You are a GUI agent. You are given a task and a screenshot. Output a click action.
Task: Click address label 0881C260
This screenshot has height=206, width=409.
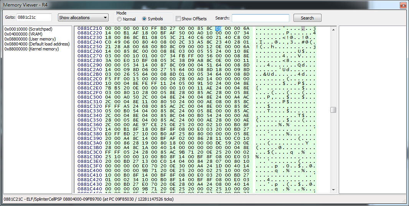pyautogui.click(x=90, y=51)
